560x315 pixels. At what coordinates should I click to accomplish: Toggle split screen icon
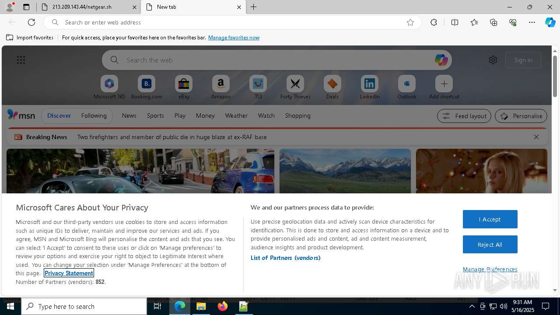455,22
